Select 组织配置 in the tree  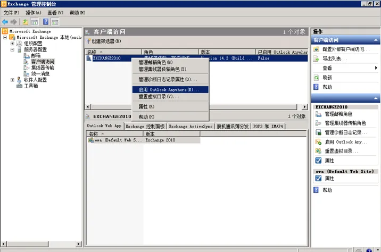pyautogui.click(x=33, y=44)
